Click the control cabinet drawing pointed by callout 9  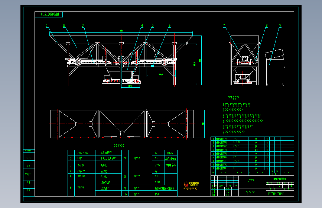tap(275, 68)
